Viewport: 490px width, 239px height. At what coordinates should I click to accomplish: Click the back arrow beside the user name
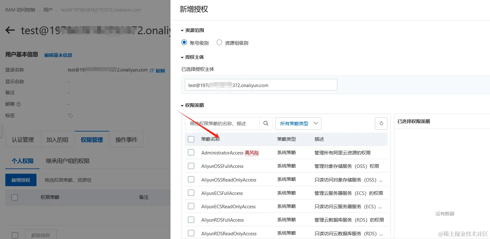coord(10,30)
